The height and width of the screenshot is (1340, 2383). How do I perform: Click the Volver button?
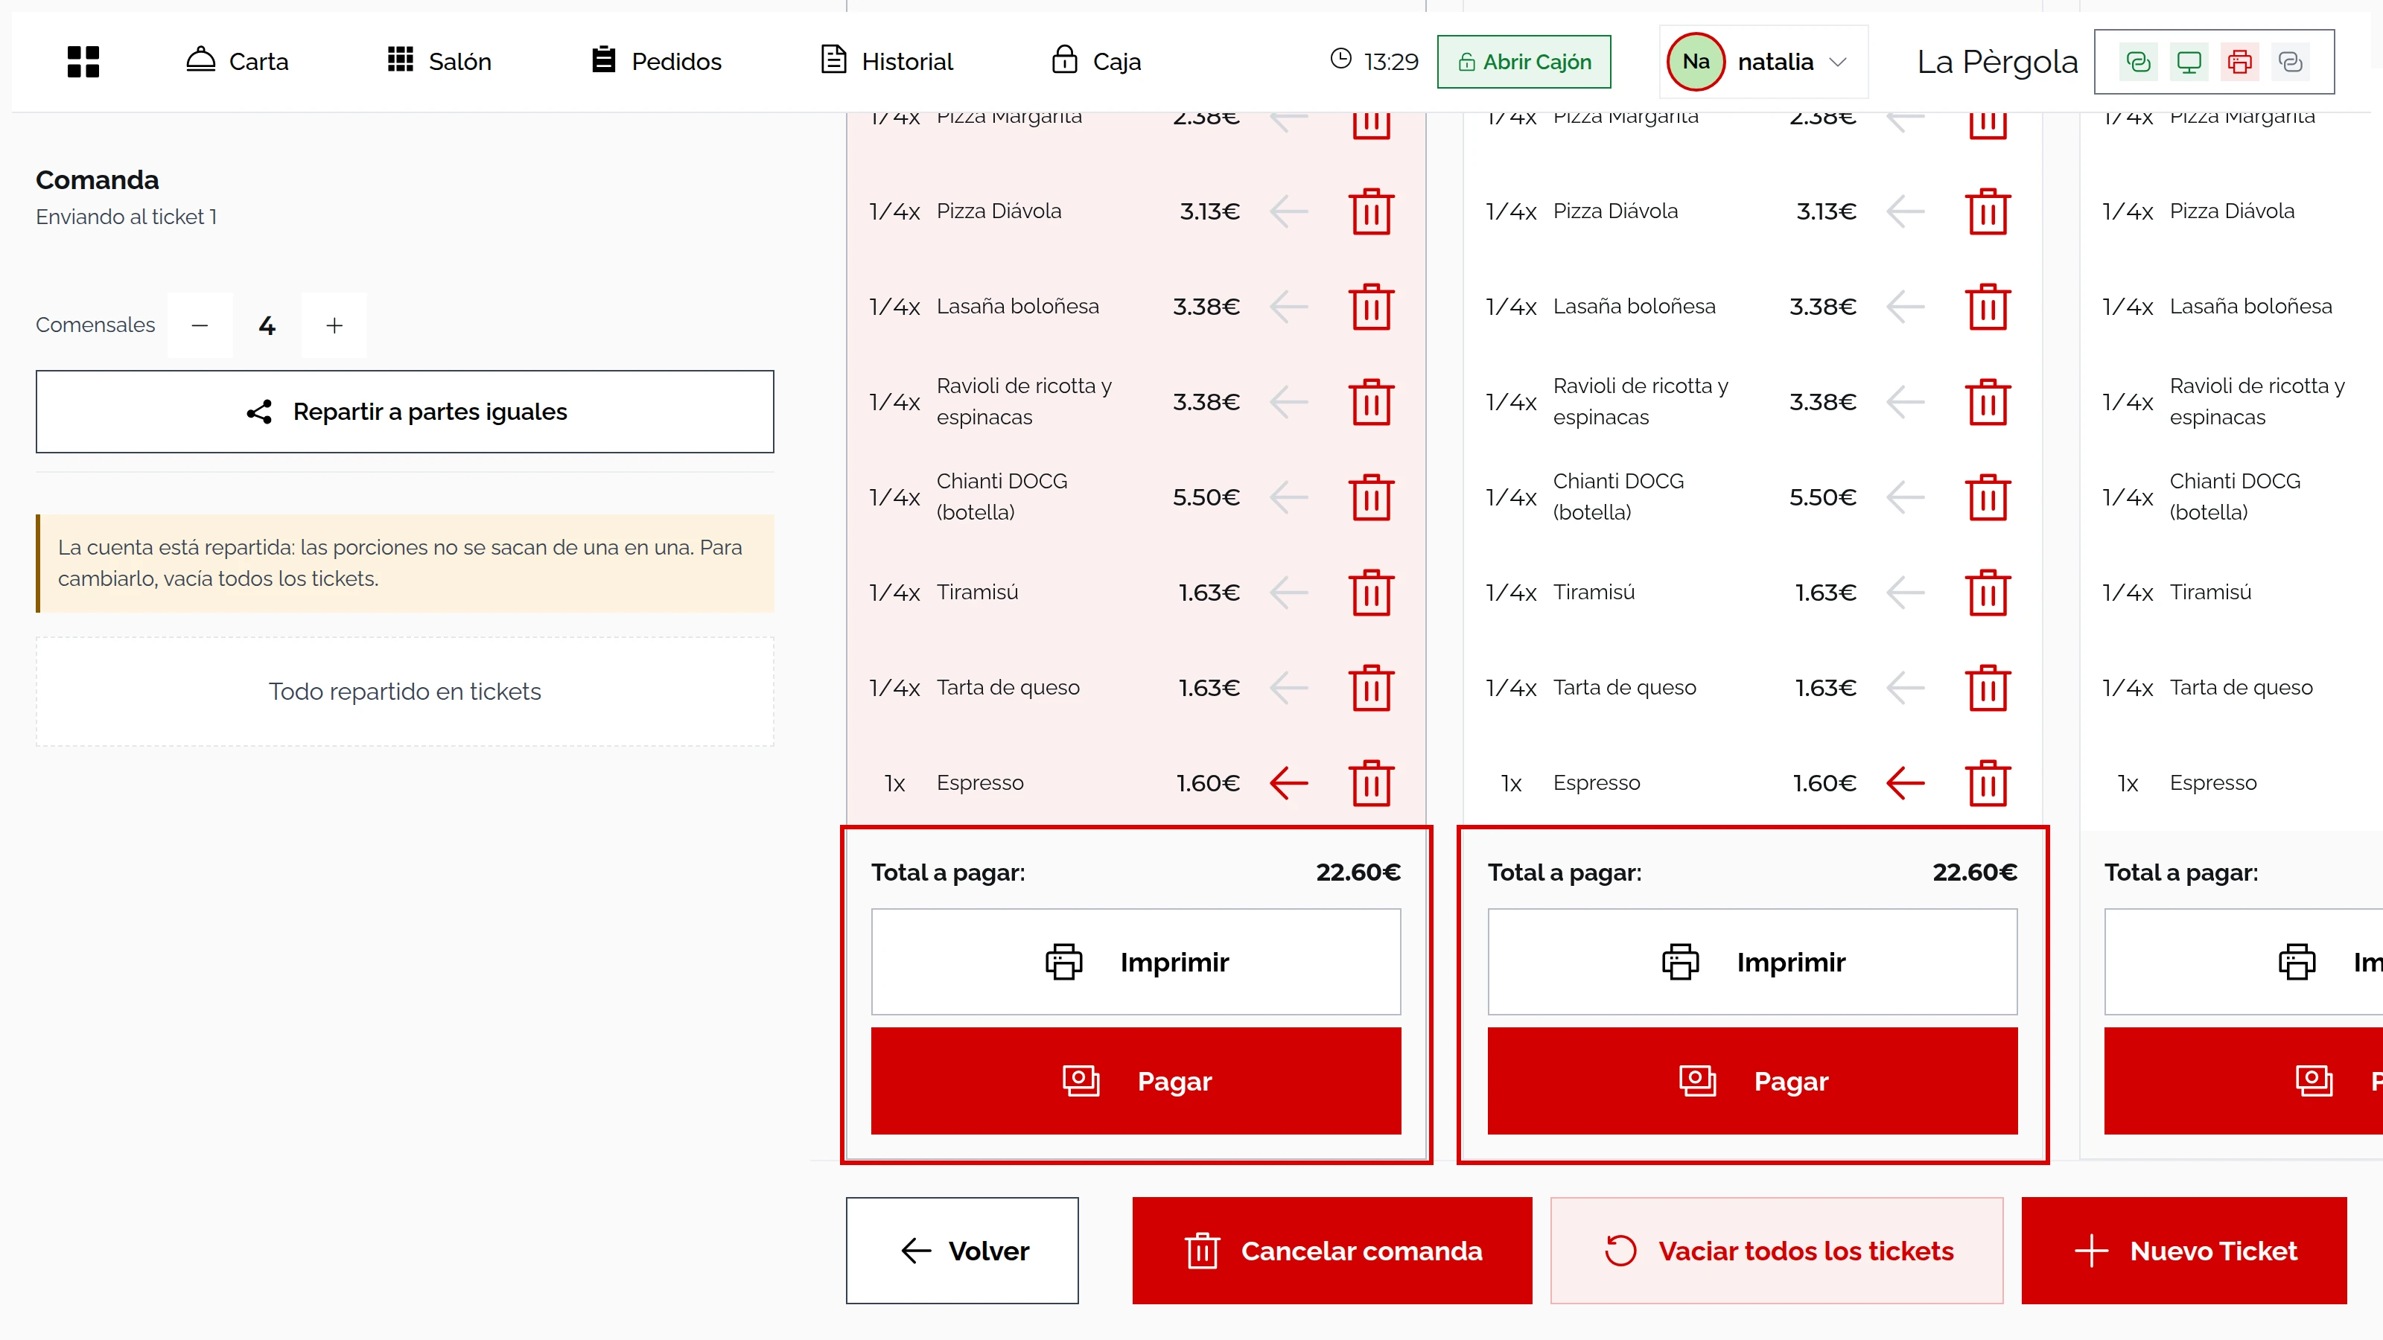pos(962,1251)
